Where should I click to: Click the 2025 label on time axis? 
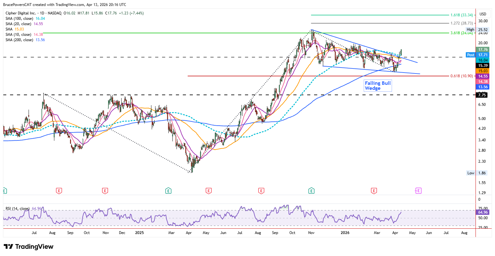(x=139, y=233)
